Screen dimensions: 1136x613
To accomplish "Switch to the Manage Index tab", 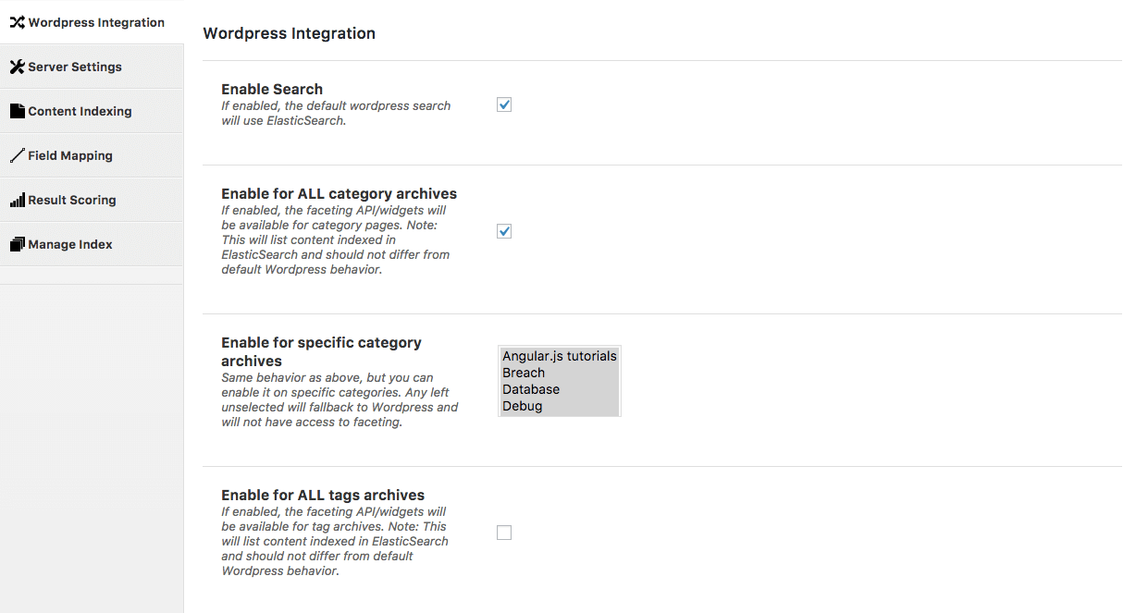I will point(92,244).
